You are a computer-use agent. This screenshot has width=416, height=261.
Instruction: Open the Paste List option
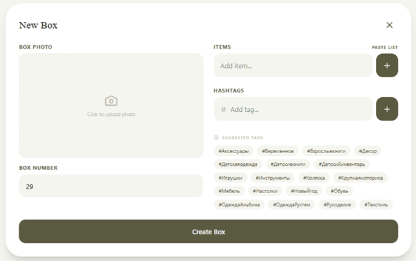pos(385,47)
